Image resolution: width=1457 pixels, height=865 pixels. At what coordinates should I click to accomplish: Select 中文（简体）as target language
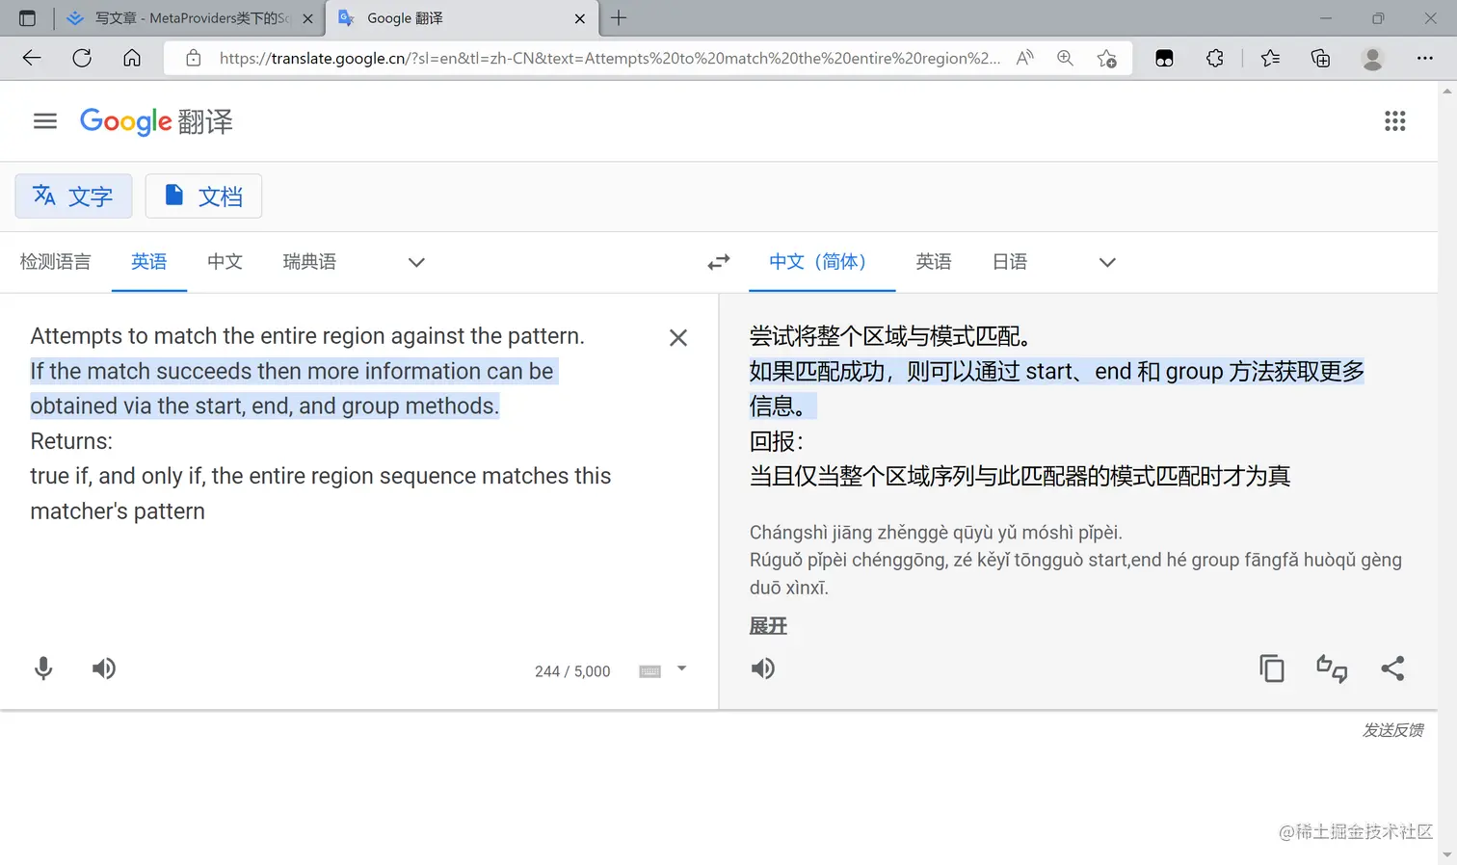pos(822,262)
